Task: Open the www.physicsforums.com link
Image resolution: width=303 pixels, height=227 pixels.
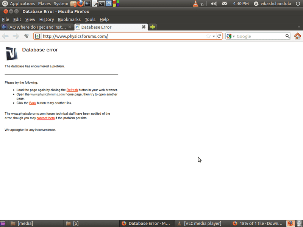Action: (x=48, y=94)
